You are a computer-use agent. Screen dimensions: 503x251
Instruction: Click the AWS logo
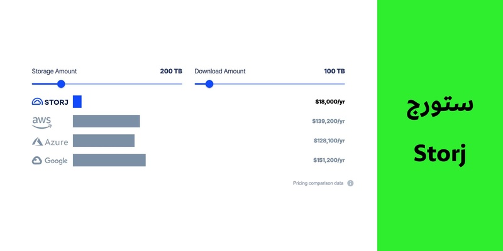pyautogui.click(x=41, y=122)
